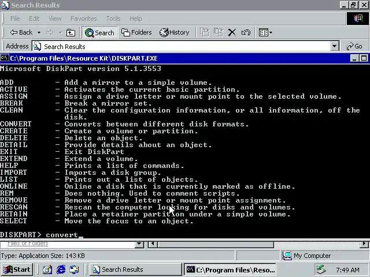Click the 'Type: Application Size: 143 KB' status text
The height and width of the screenshot is (277, 370).
point(43,256)
